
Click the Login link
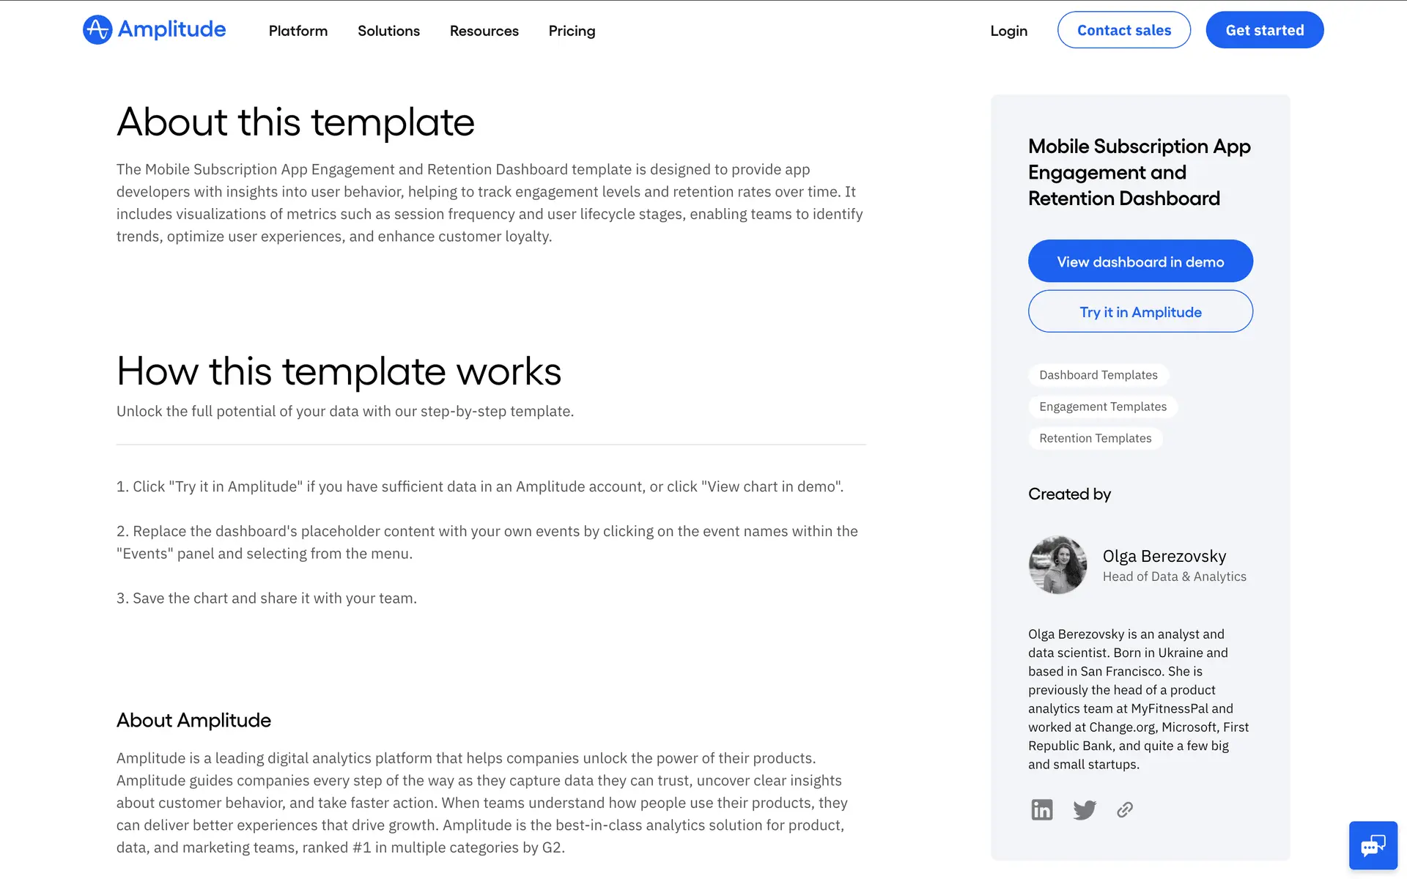point(1008,31)
